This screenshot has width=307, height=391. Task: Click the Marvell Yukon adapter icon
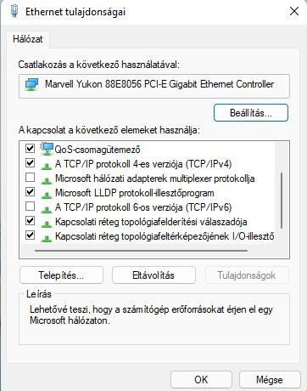click(x=31, y=85)
